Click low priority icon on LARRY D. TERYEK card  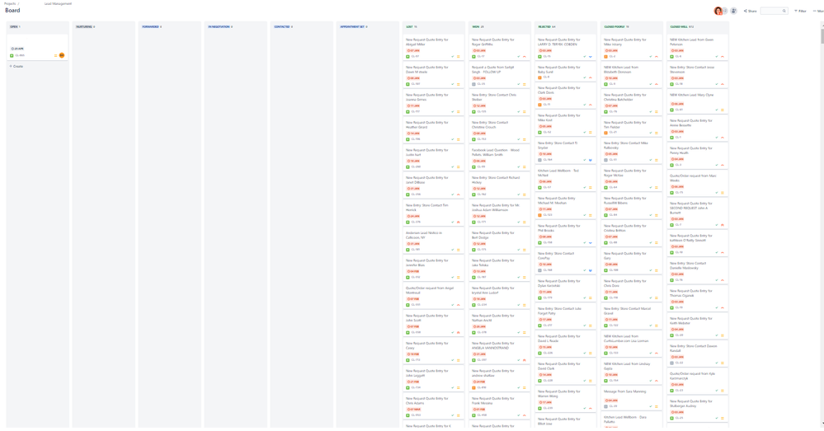[590, 57]
